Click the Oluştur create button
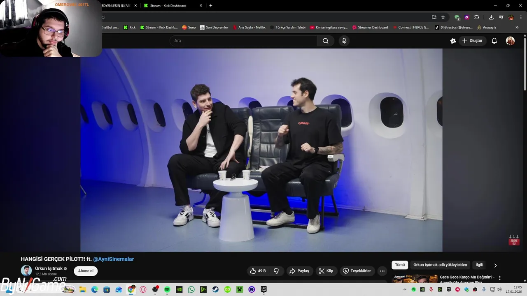The width and height of the screenshot is (527, 296). click(472, 41)
